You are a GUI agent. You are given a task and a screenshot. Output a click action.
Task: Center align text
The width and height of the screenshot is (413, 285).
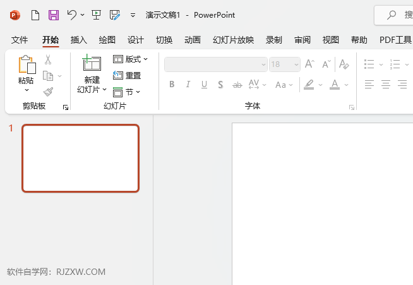pyautogui.click(x=386, y=85)
